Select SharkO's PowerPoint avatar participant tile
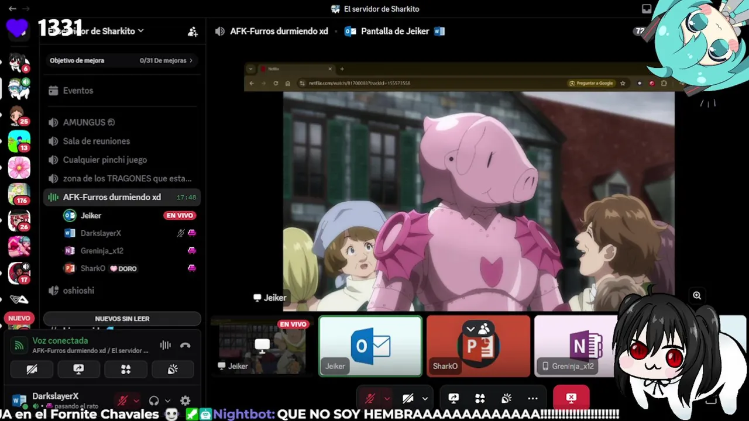The width and height of the screenshot is (749, 421). coord(478,346)
